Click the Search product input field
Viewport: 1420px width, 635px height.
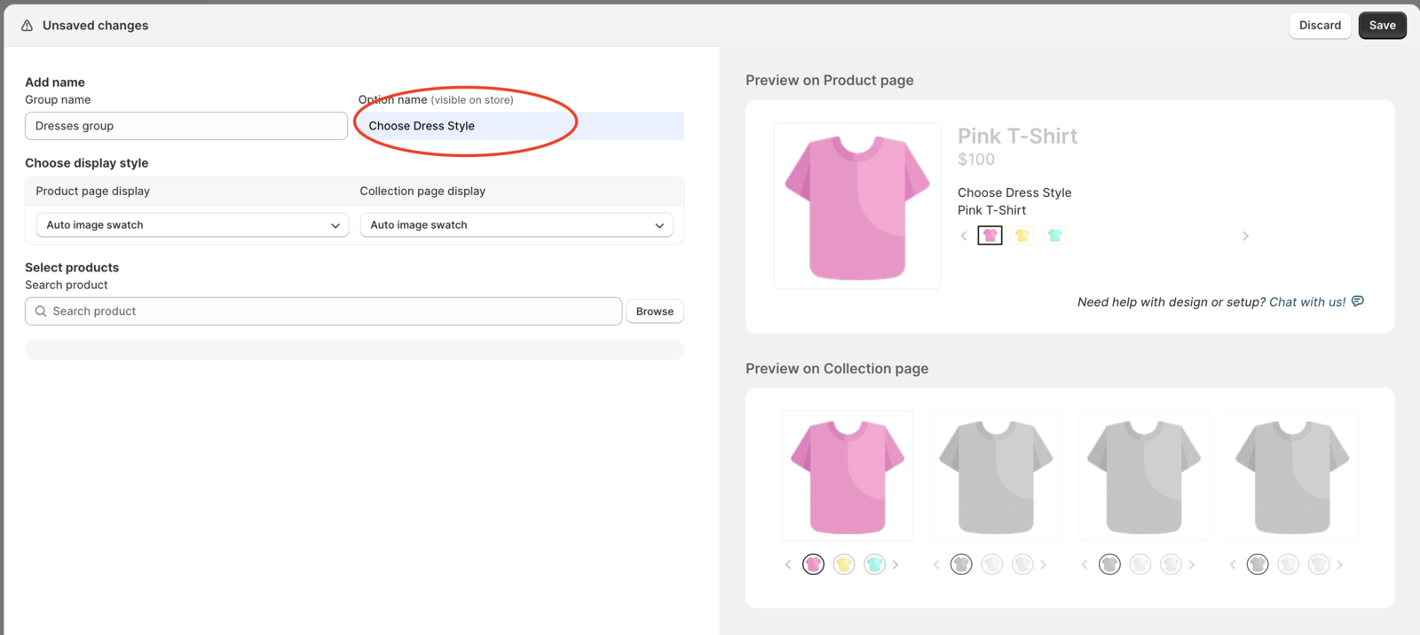click(x=324, y=311)
